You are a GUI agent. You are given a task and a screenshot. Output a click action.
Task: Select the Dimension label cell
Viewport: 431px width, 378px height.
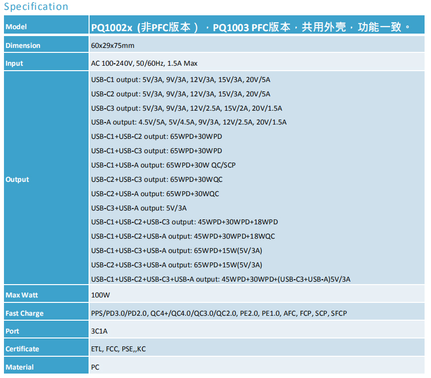[x=46, y=44]
